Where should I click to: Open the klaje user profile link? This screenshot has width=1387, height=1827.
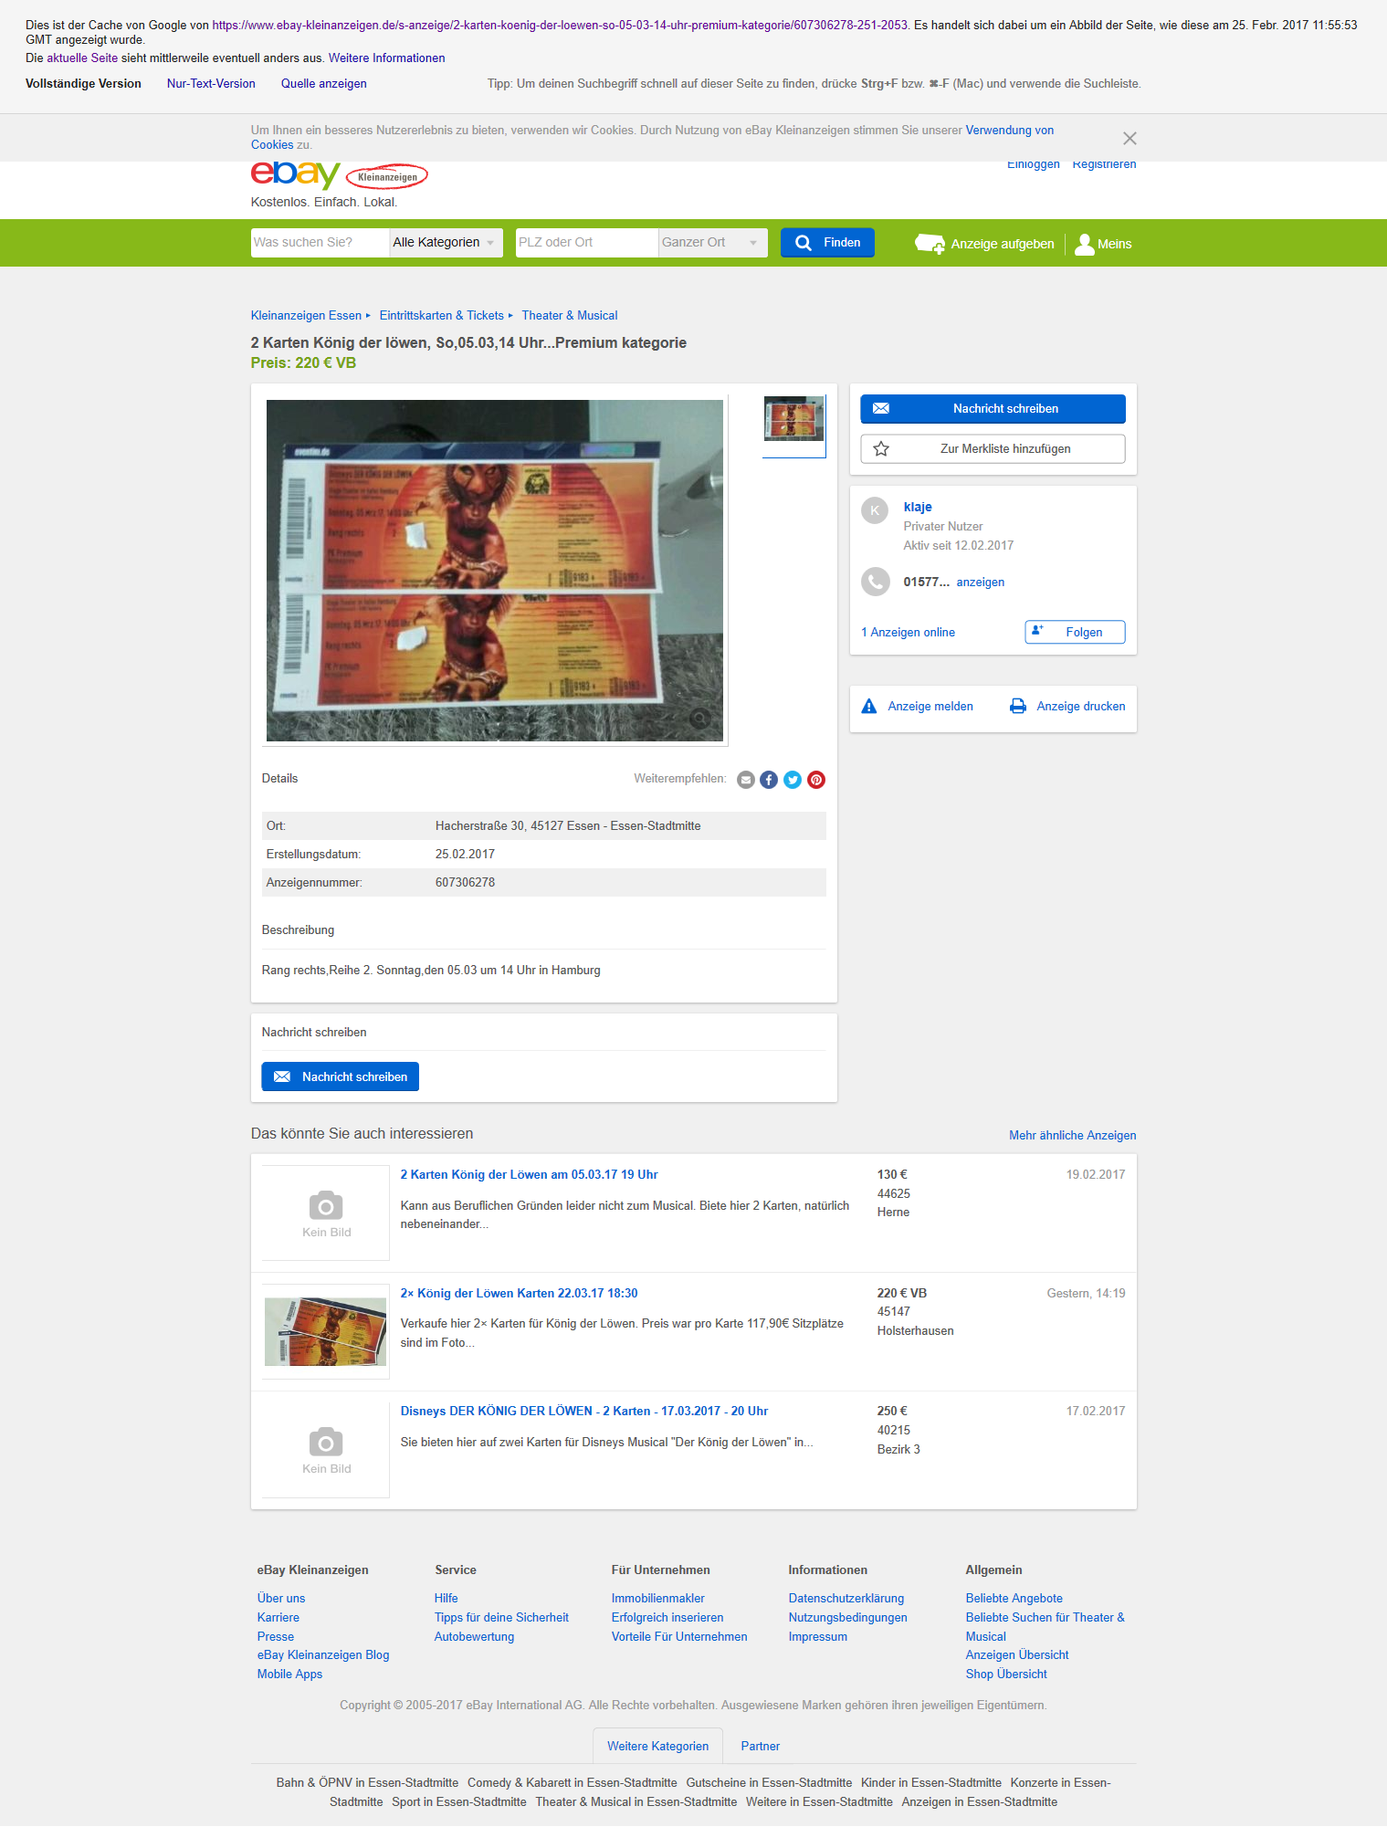(918, 508)
